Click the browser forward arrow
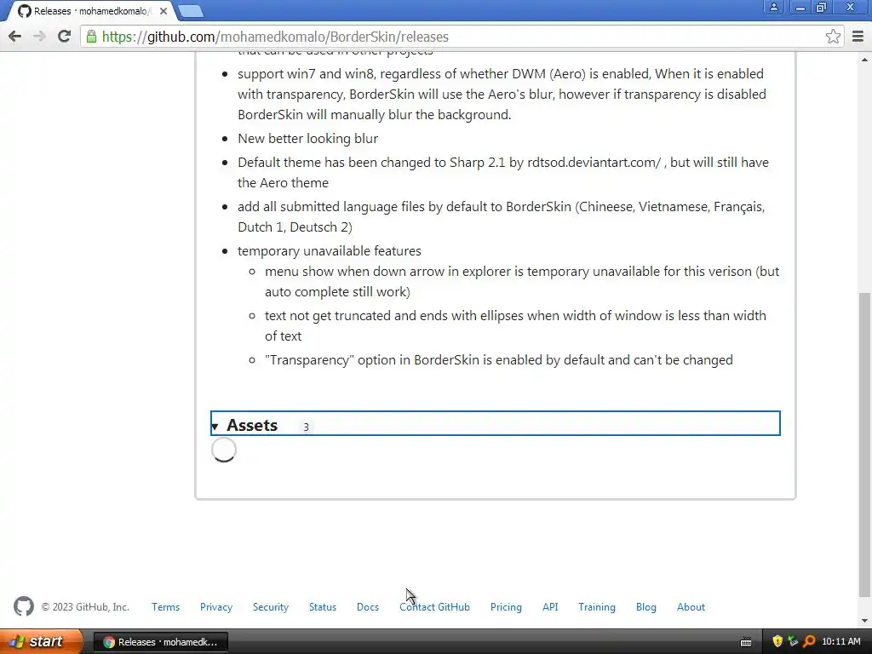Screen dimensions: 872x654 coord(39,37)
